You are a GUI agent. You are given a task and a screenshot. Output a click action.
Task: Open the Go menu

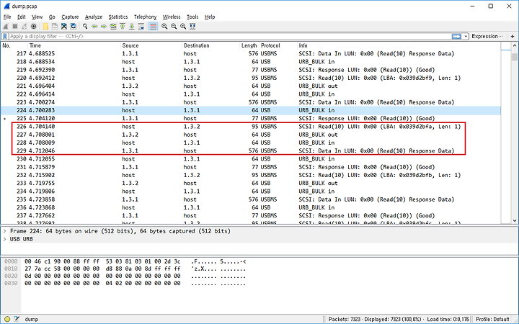click(52, 17)
